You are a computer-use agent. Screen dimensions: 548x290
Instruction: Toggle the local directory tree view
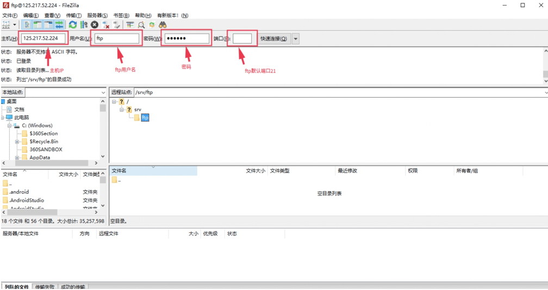coord(38,25)
